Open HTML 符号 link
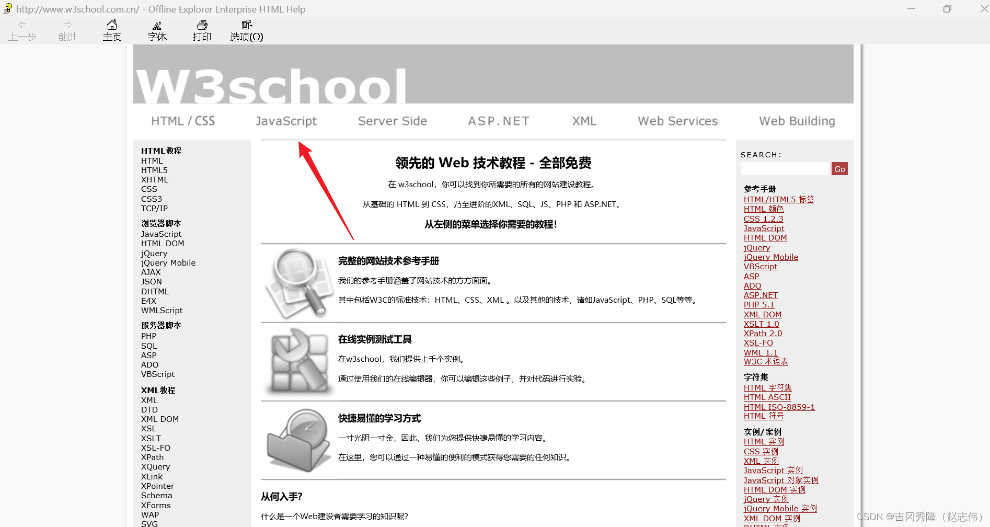This screenshot has height=527, width=990. click(x=764, y=416)
